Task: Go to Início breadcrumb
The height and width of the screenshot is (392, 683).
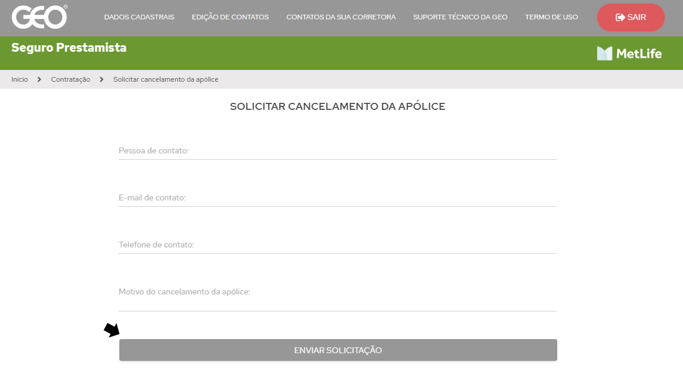Action: click(19, 79)
